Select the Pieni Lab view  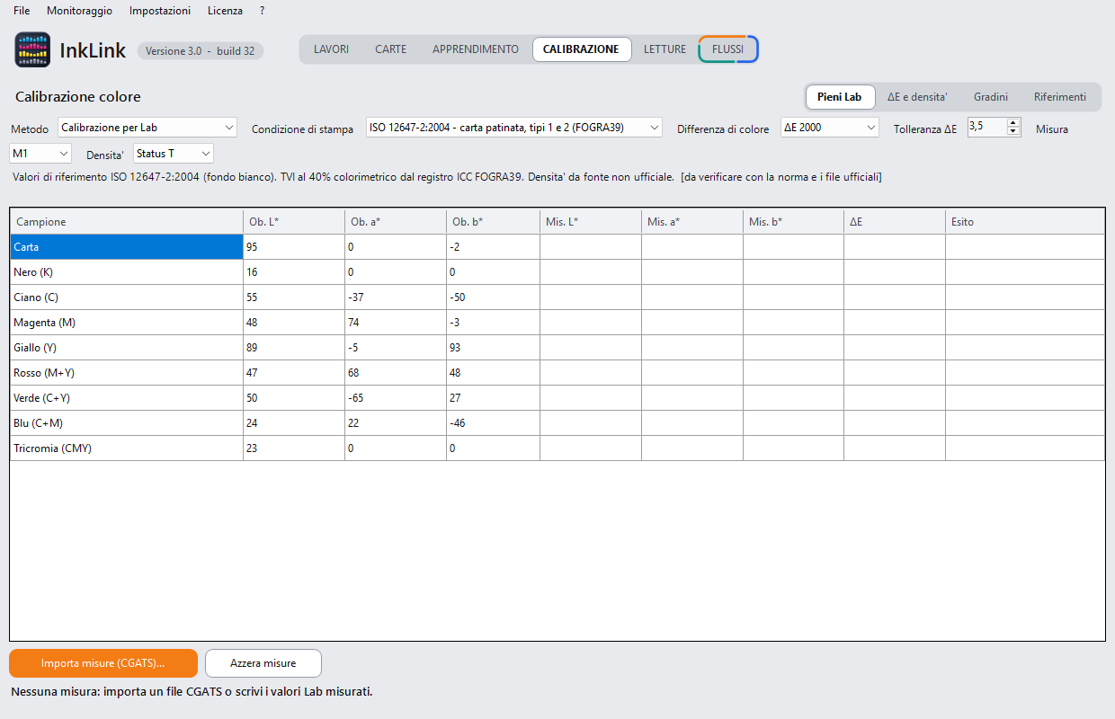pos(840,97)
